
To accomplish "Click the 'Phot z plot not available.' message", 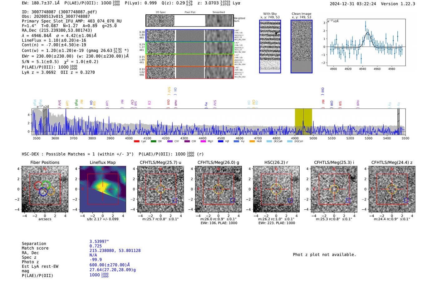I will pyautogui.click(x=325, y=255).
